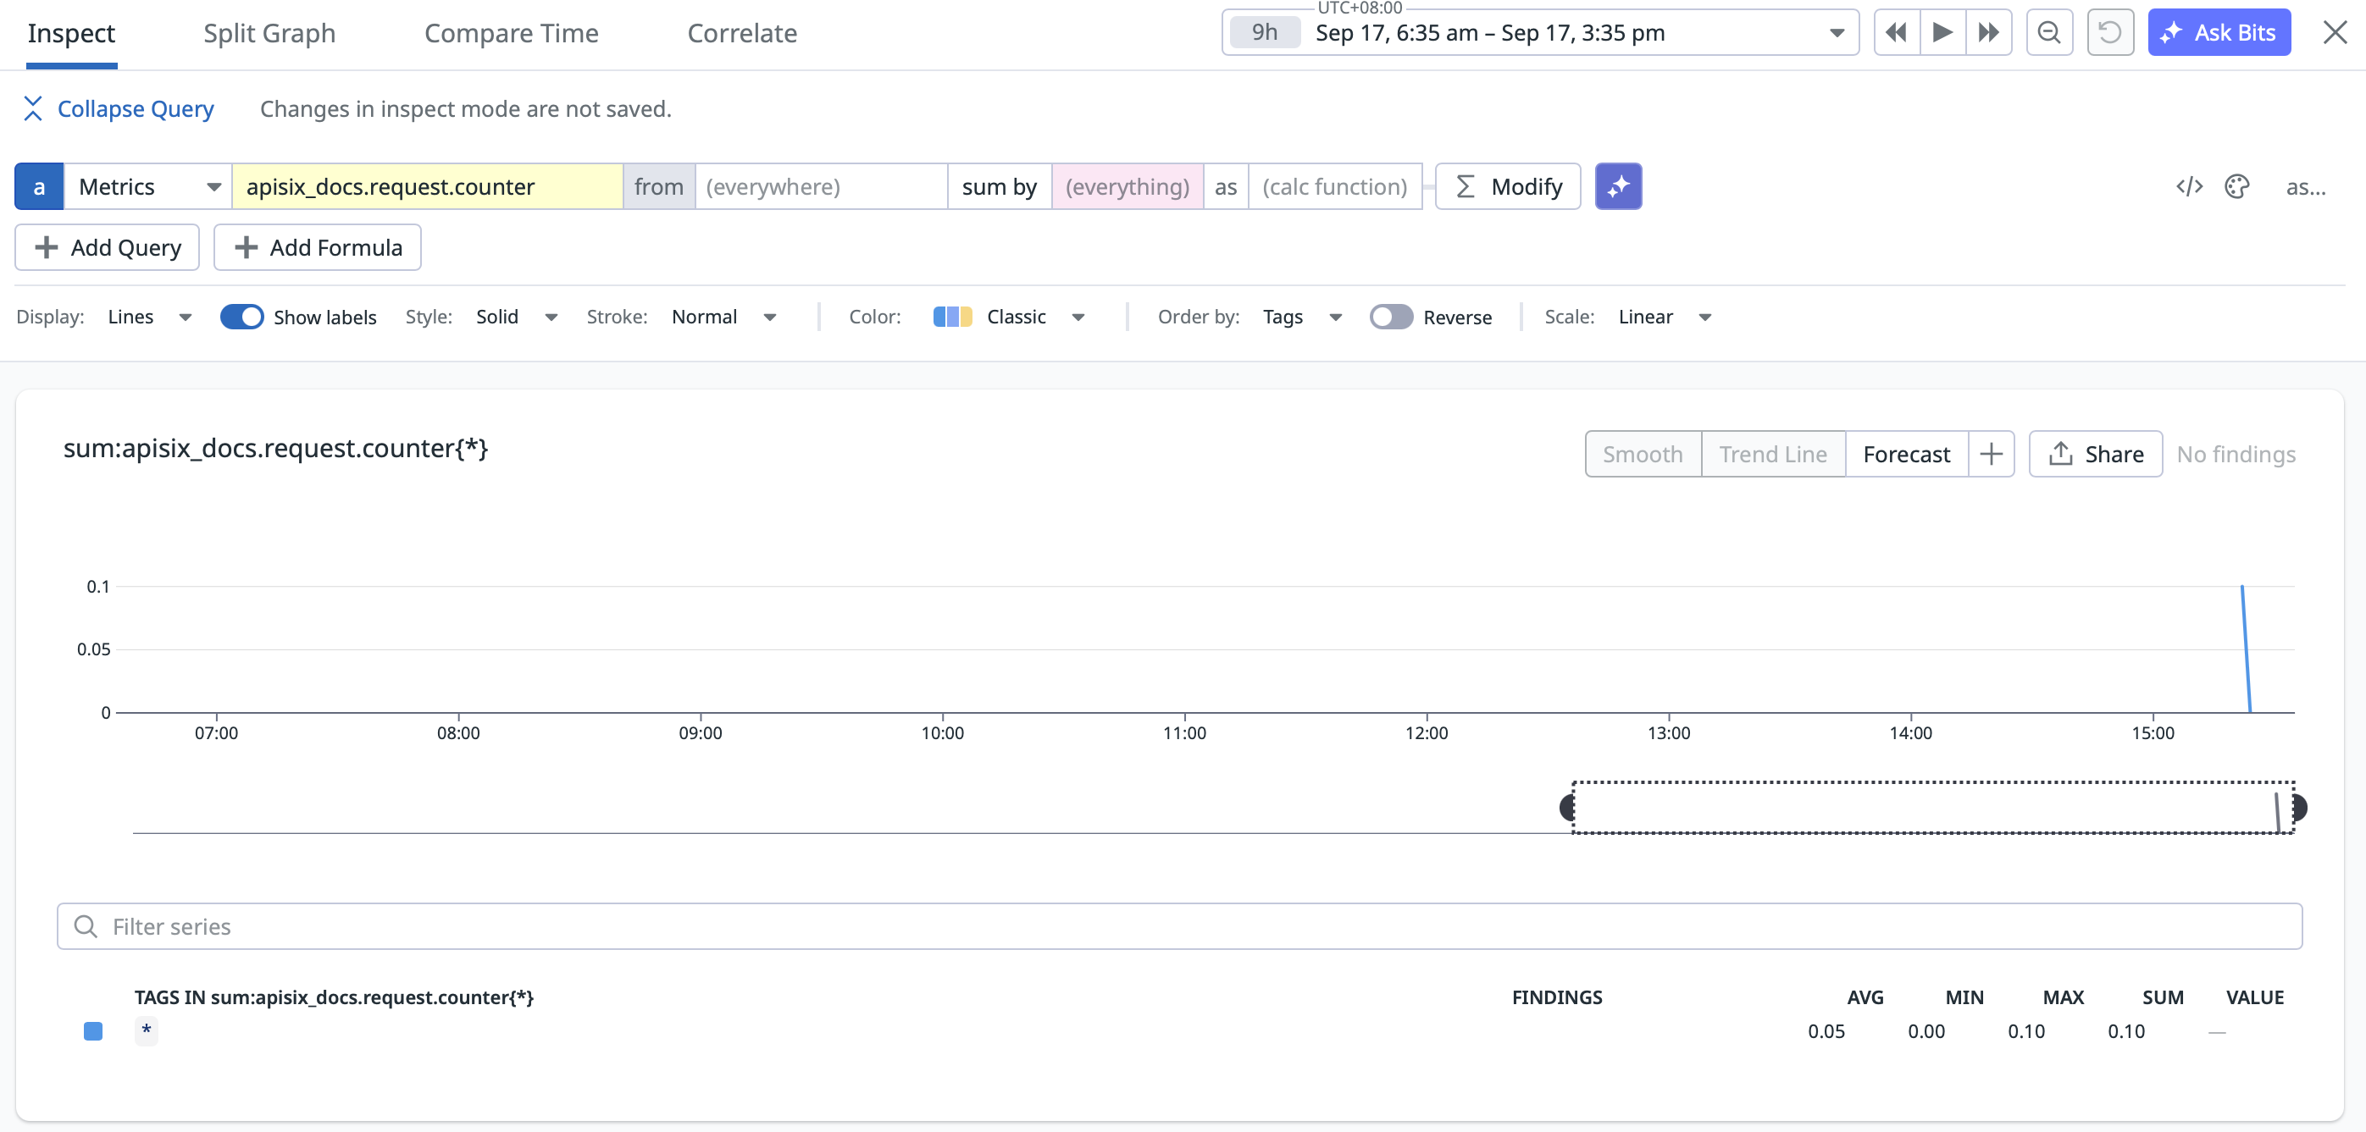2366x1132 pixels.
Task: Click the graph title sum:apisix_docs.request.counter{*}
Action: click(x=275, y=448)
